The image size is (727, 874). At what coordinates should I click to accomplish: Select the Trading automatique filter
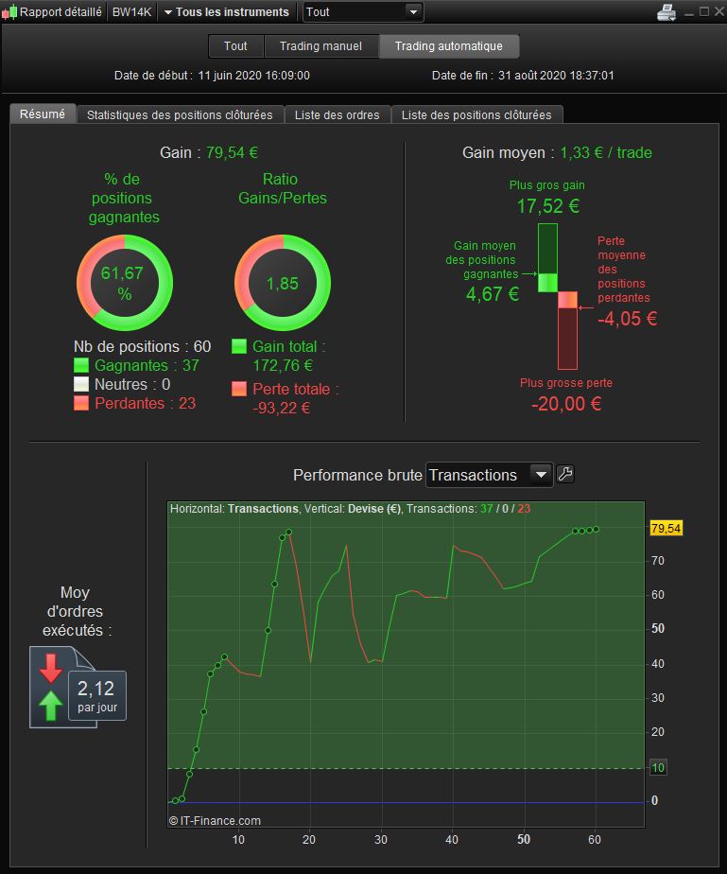pyautogui.click(x=449, y=46)
